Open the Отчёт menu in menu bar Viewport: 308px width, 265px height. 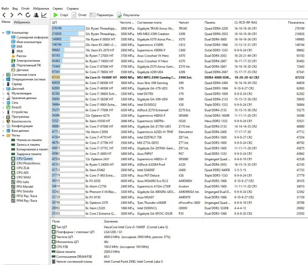[x=25, y=8]
